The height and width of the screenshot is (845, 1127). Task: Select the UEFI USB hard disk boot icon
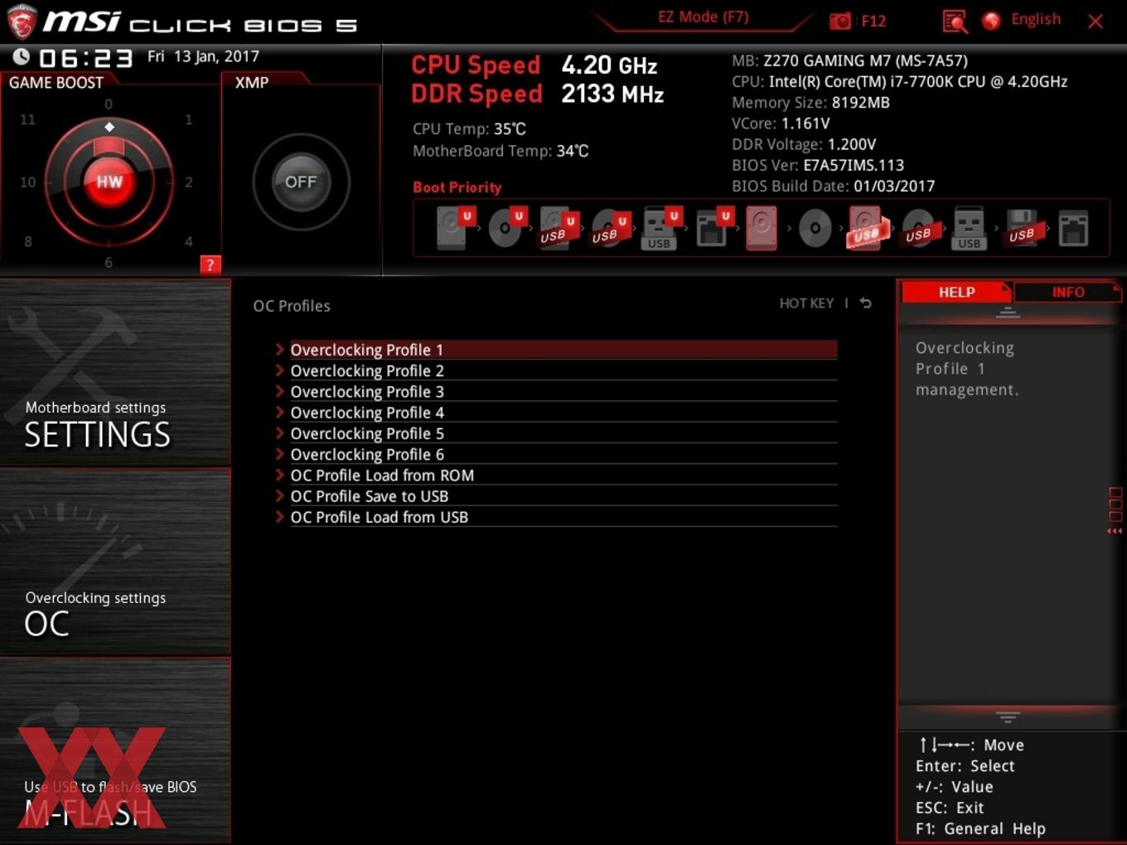(559, 228)
